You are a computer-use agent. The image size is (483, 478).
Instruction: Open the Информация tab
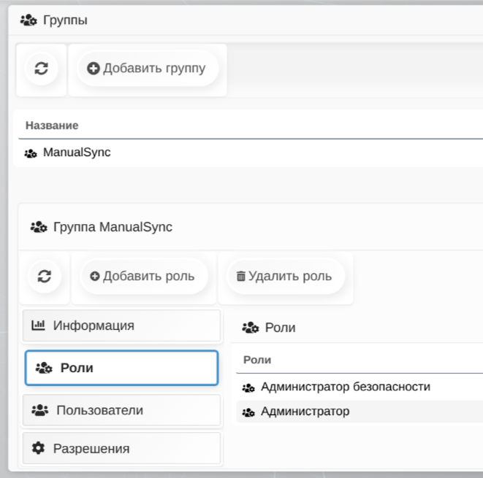(121, 325)
